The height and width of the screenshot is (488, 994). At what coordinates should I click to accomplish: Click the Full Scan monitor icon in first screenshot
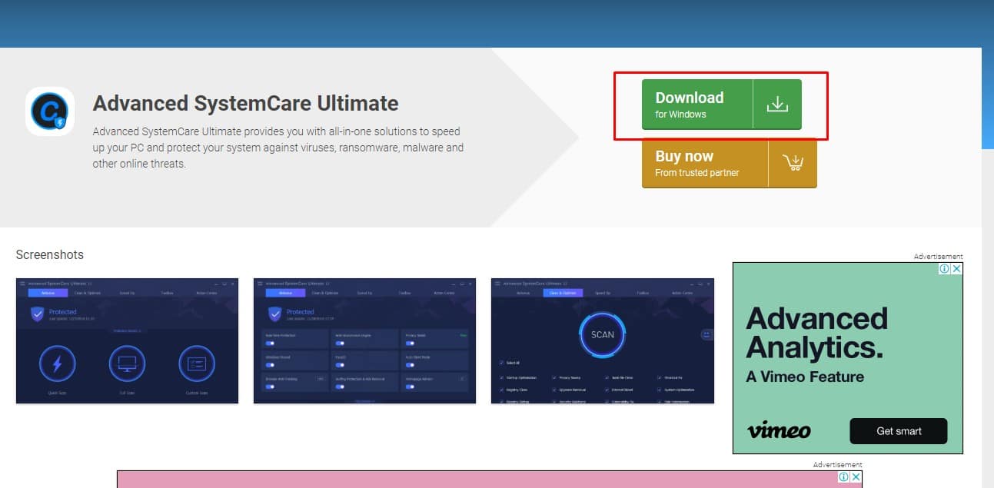tap(127, 364)
